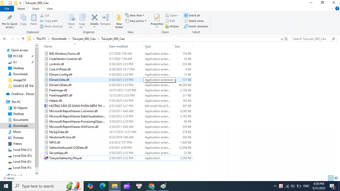Select the ESmart.QData.dll file
This screenshot has height=191, width=340.
(118, 85)
